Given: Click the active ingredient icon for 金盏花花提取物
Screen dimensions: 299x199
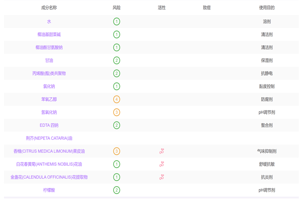Looking at the screenshot, I should 161,177.
